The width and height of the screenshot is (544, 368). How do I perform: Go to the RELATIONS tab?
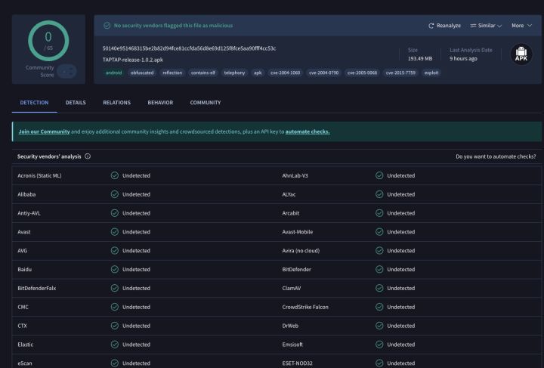tap(116, 103)
